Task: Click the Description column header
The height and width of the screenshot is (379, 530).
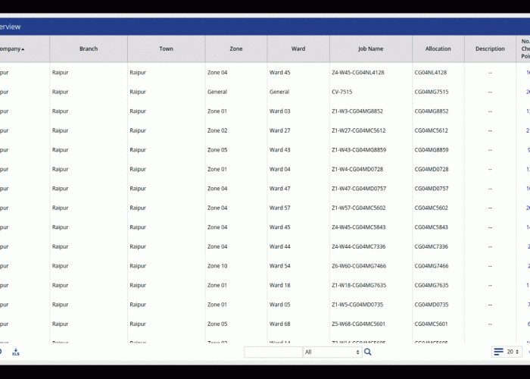Action: [x=490, y=49]
